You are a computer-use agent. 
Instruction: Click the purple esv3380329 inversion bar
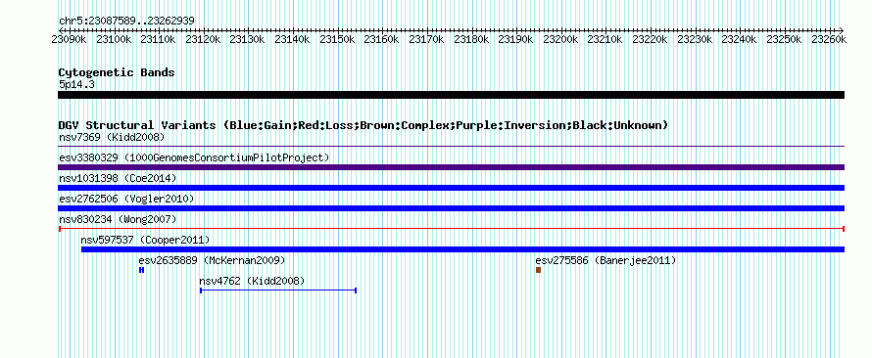click(451, 167)
